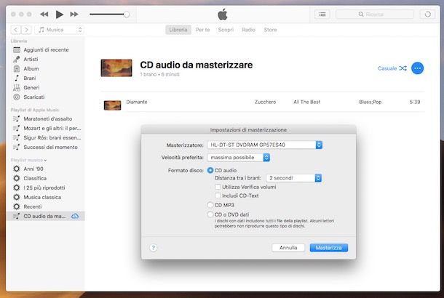Open Aggiunti di recente in sidebar
The height and width of the screenshot is (298, 444).
point(45,49)
